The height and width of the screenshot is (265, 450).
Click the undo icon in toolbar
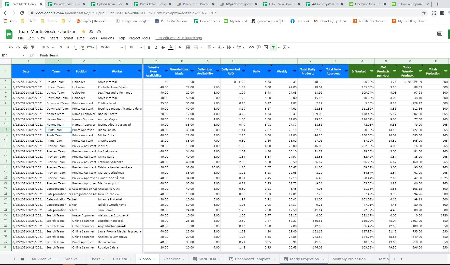[11, 47]
